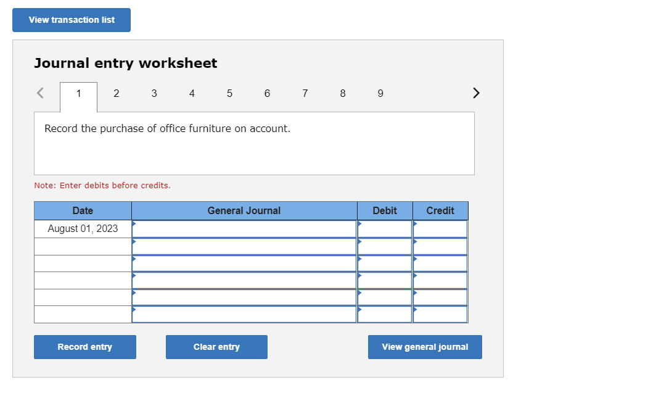The width and height of the screenshot is (648, 406).
Task: Click the Clear entry button
Action: [x=216, y=347]
